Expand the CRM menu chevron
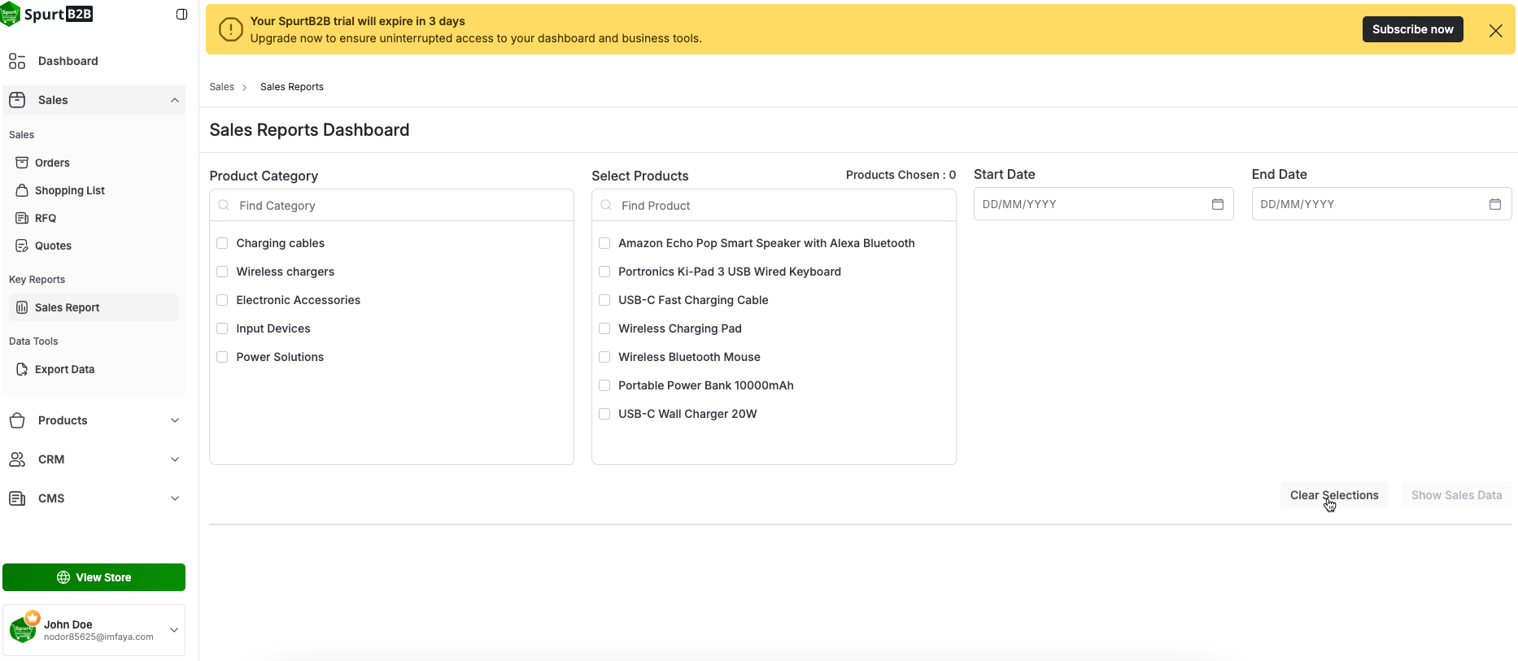The width and height of the screenshot is (1518, 661). tap(175, 459)
